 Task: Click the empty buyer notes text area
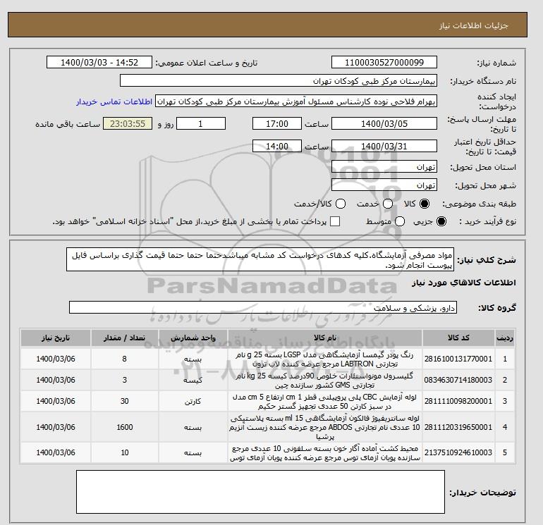pos(260,491)
